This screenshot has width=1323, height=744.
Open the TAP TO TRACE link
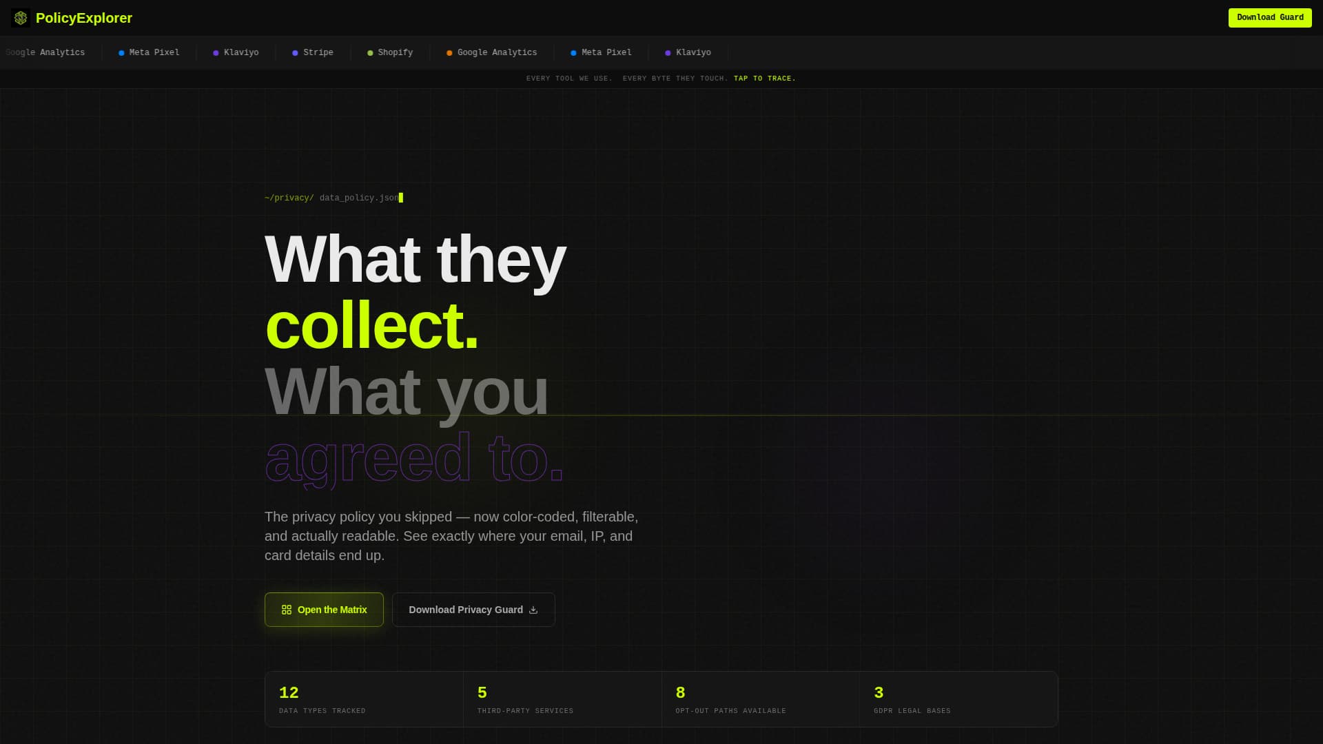click(764, 78)
